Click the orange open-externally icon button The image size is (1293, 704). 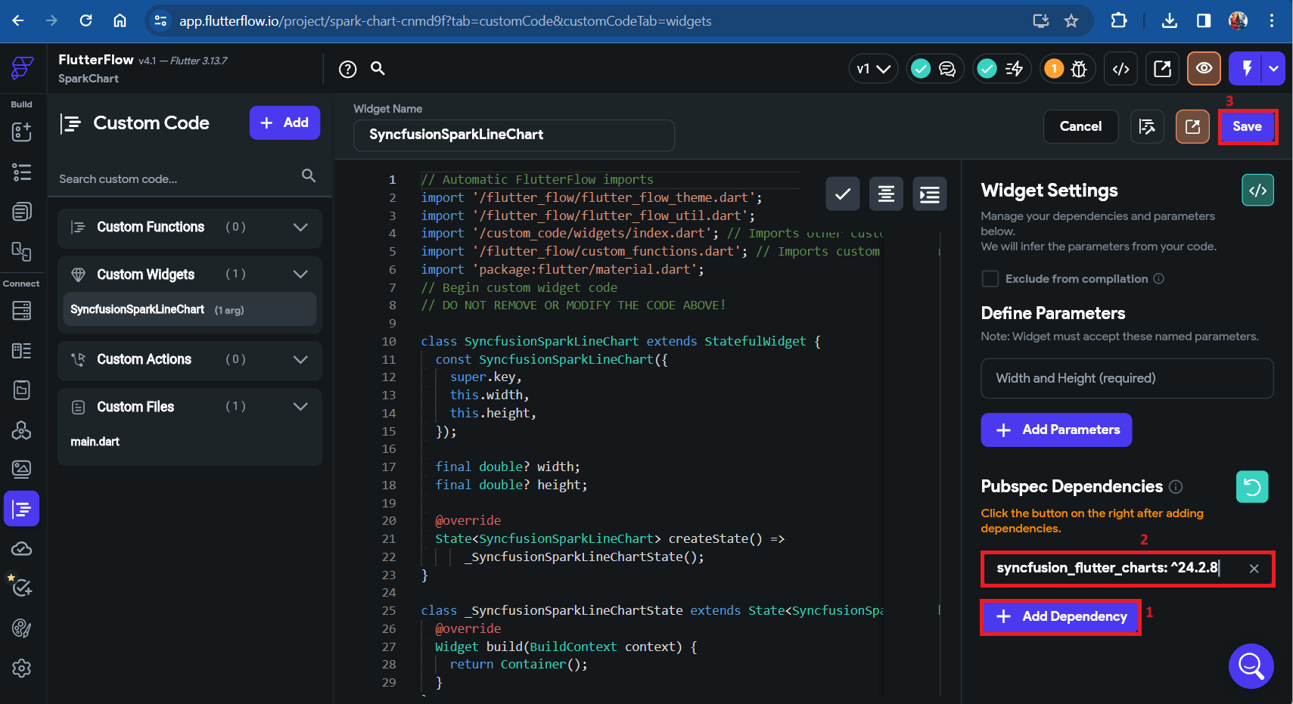[x=1192, y=126]
